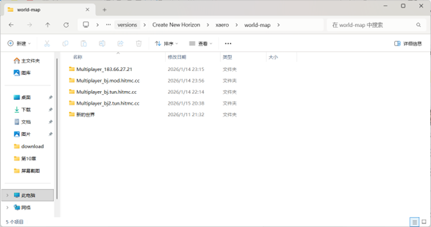Image resolution: width=431 pixels, height=227 pixels.
Task: Click the PC monitor icon in address bar
Action: [86, 25]
